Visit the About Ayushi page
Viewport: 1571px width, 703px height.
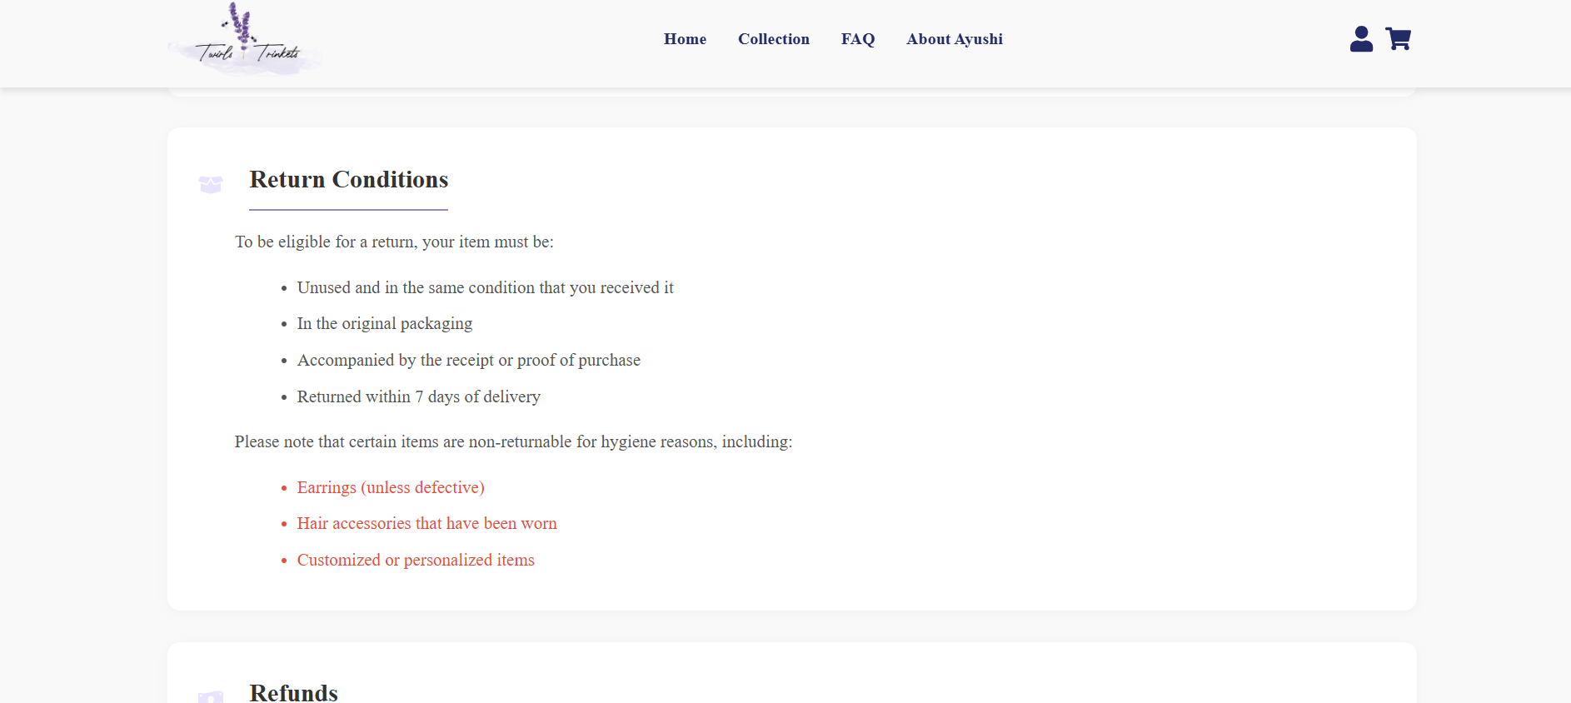(x=954, y=39)
